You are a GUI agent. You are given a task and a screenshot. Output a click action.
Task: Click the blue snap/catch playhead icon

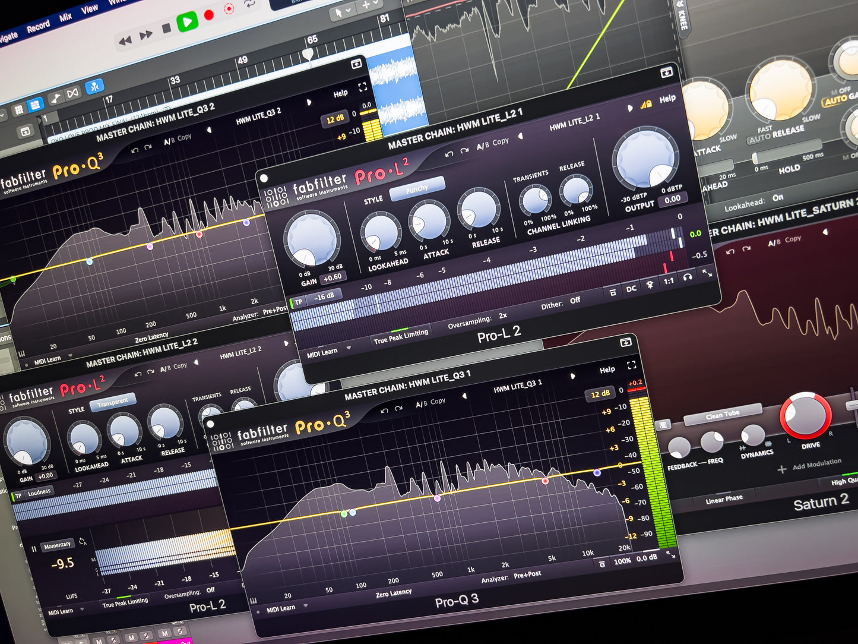click(x=94, y=87)
